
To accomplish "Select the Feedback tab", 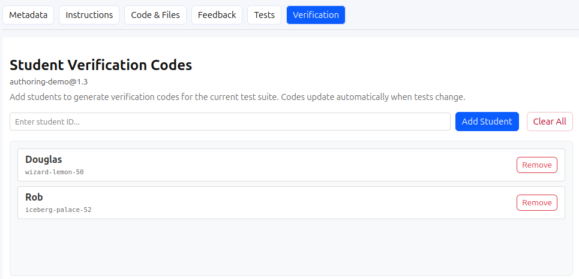I will click(217, 15).
